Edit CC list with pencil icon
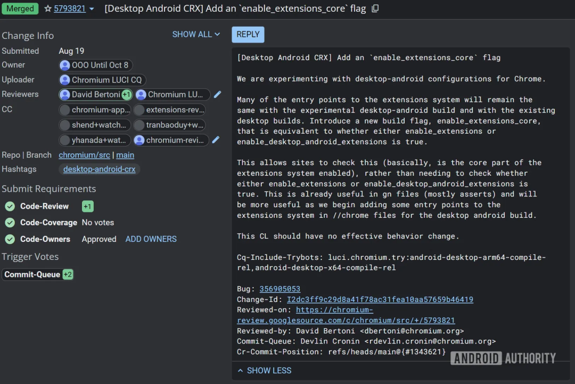 216,140
